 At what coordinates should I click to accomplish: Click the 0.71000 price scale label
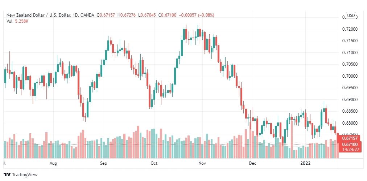click(350, 53)
